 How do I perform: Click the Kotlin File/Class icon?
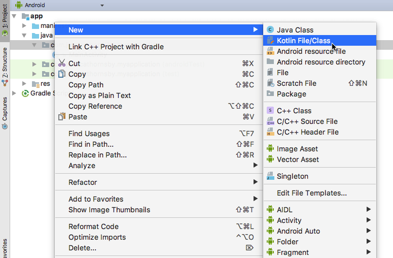(270, 41)
